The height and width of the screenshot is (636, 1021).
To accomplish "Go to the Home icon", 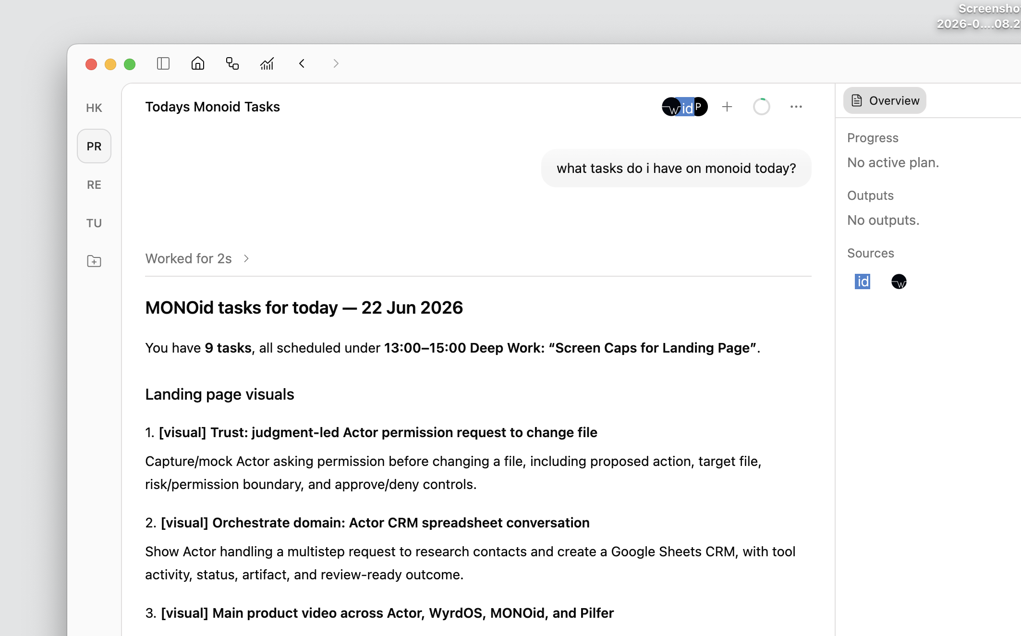I will coord(198,63).
